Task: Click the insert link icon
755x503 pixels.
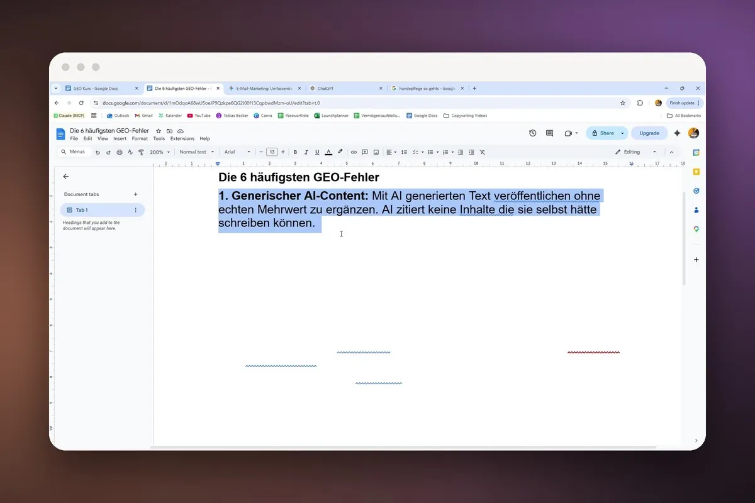Action: (x=354, y=152)
